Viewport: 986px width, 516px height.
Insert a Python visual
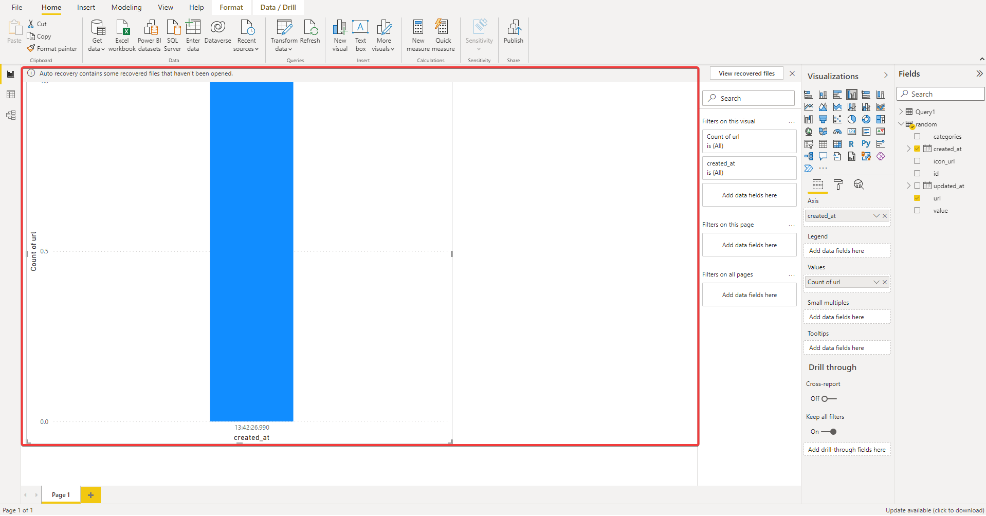[x=866, y=144]
